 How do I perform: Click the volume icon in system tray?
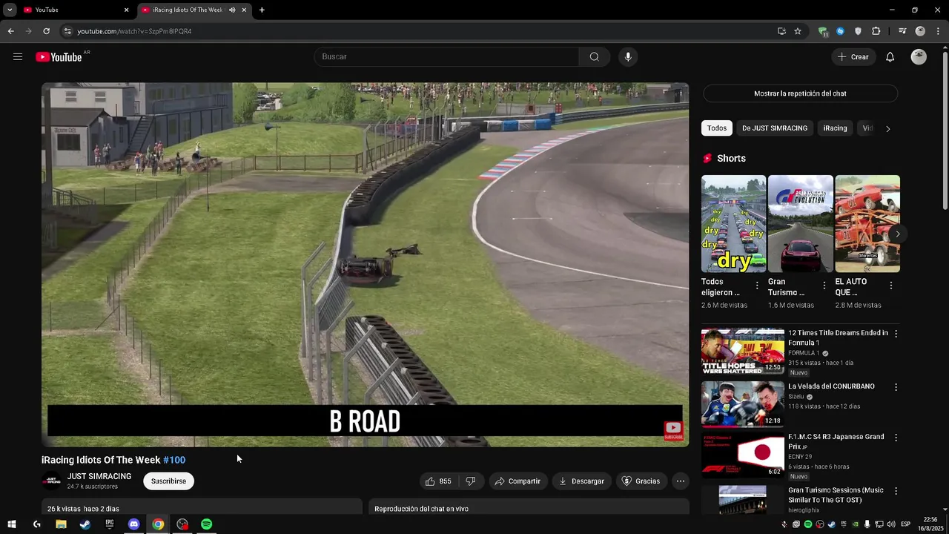point(891,524)
